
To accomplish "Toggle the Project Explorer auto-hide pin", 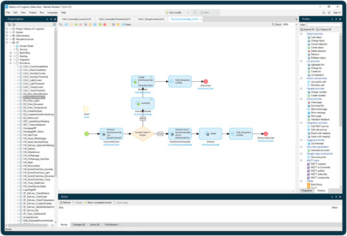I will [x=51, y=19].
